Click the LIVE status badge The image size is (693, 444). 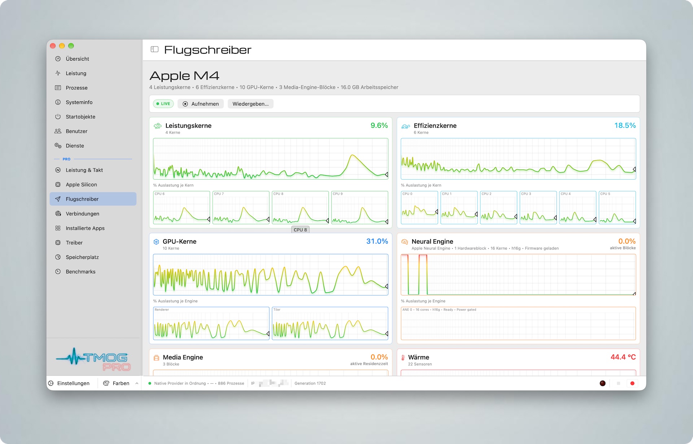click(x=163, y=104)
